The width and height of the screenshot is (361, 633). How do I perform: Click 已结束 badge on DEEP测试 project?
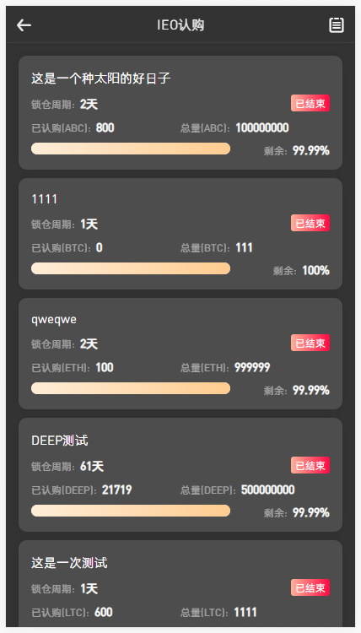[x=310, y=465]
